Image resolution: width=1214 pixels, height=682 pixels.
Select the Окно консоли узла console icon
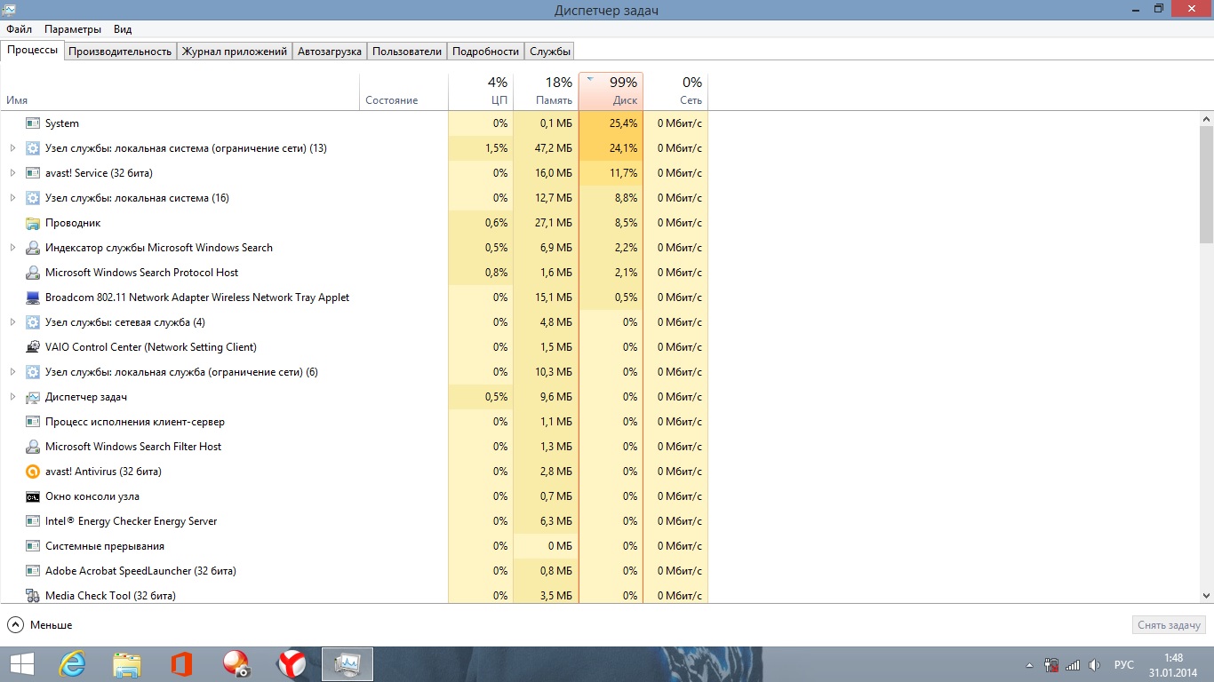(x=33, y=496)
